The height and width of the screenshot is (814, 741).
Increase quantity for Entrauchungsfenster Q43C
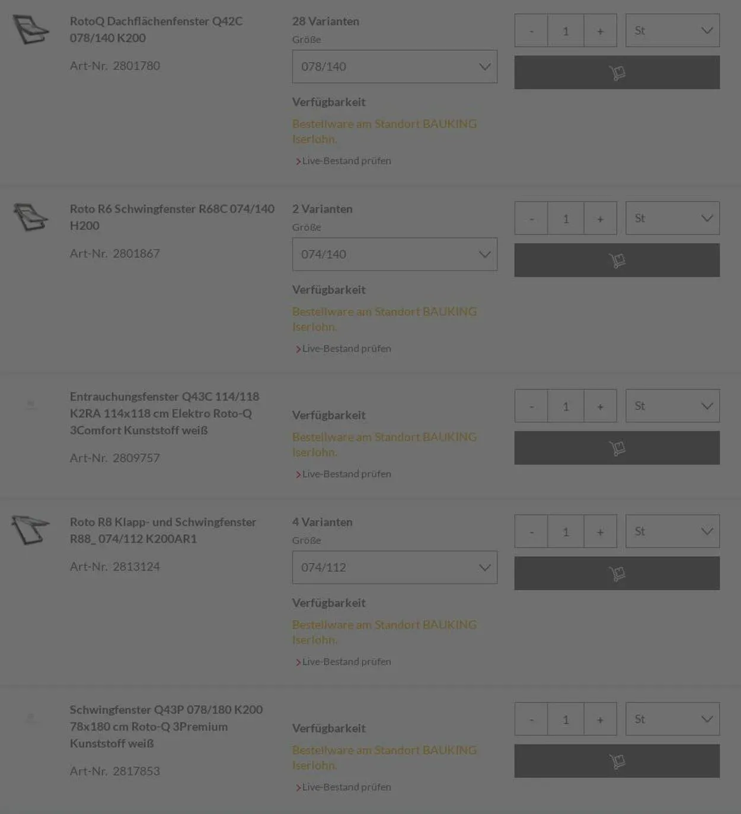[600, 406]
